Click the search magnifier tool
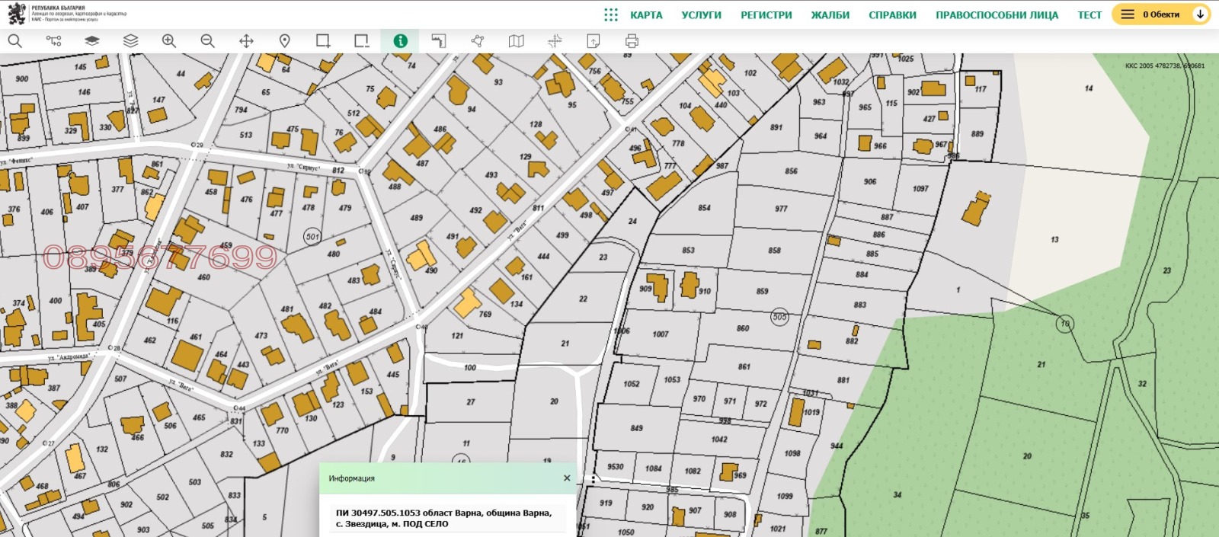1219x537 pixels. (x=15, y=41)
